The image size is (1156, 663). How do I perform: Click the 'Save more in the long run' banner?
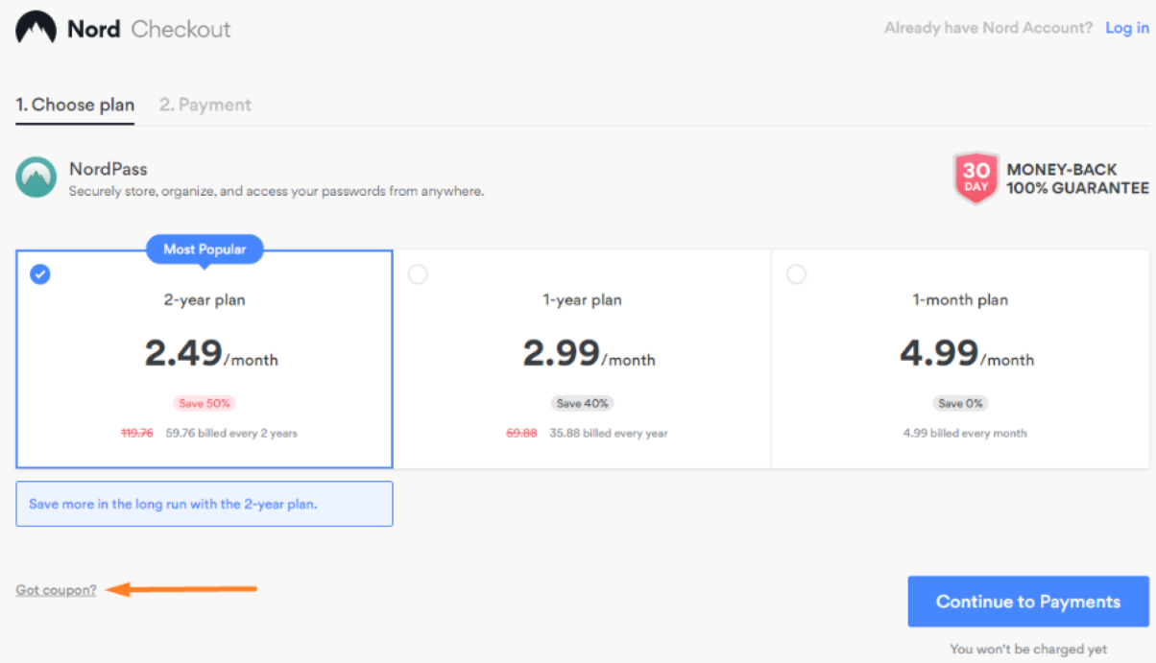[x=205, y=504]
